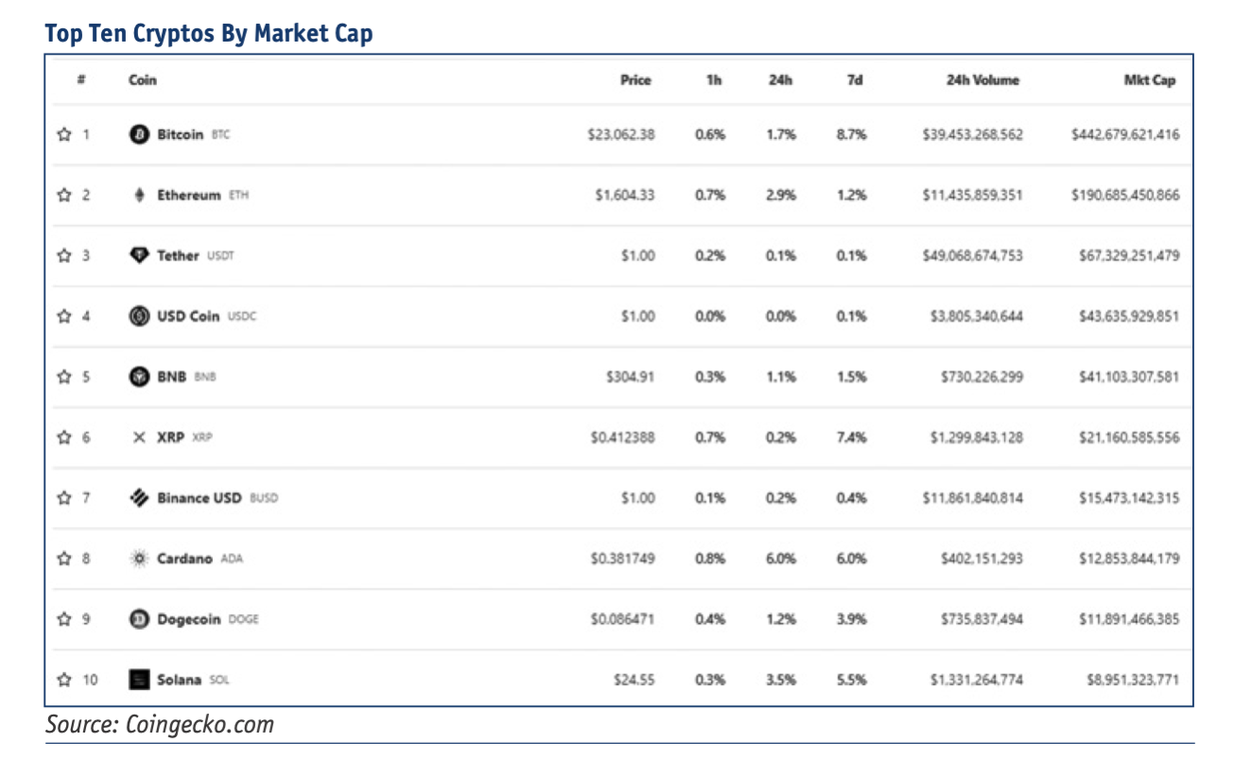Click Bitcoin price $23,062.38

tap(621, 135)
